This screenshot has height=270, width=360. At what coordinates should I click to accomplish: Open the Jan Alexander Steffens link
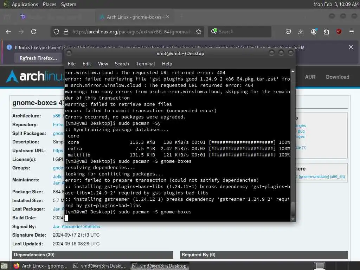[x=76, y=227]
